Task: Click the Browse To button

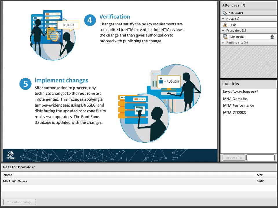Action: [234, 158]
